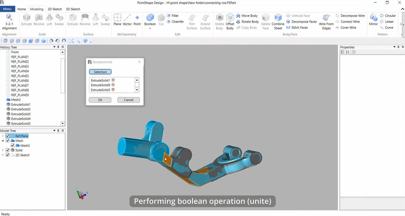Apply the Fillet edit tool
The width and height of the screenshot is (405, 216).
[x=172, y=16]
